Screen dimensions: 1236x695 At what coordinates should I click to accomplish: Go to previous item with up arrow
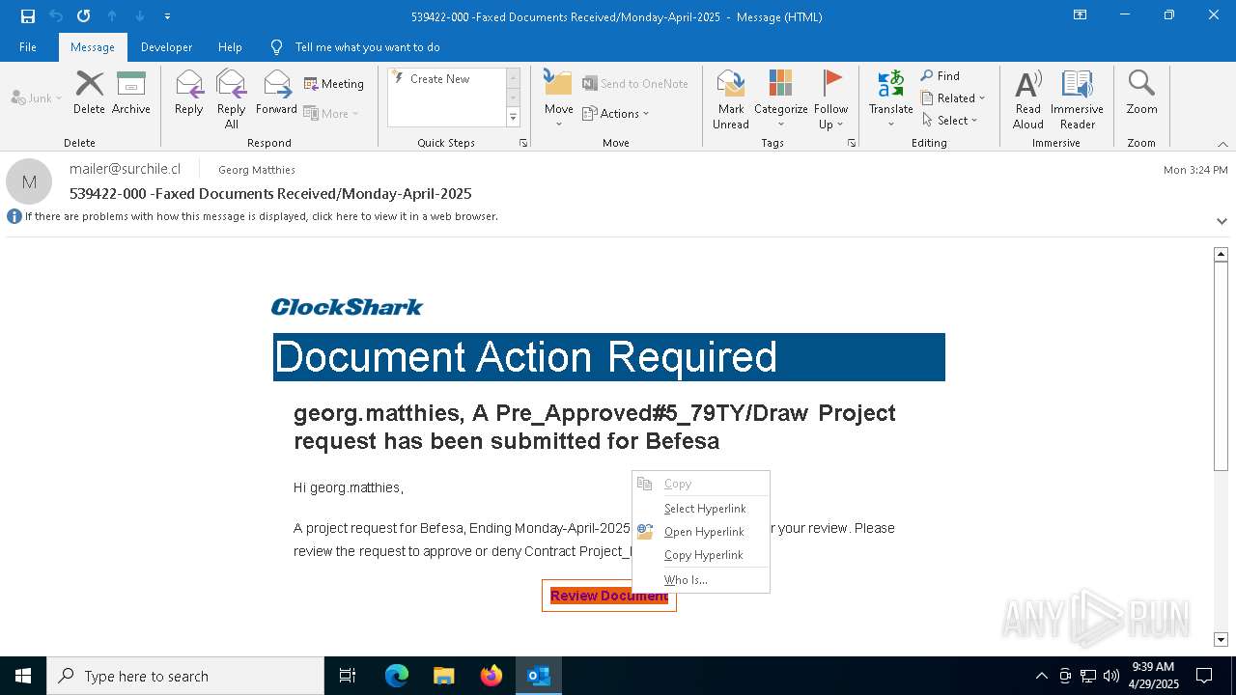tap(112, 16)
